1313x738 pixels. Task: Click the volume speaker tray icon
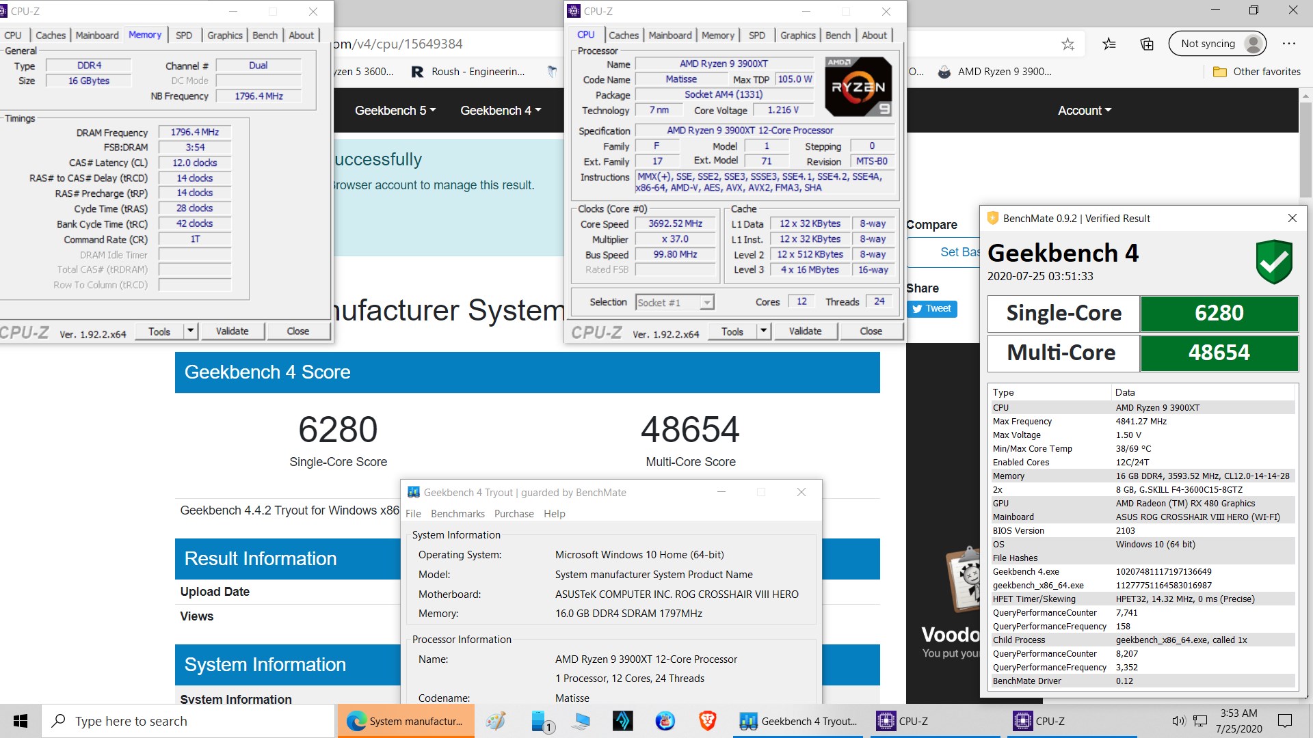point(1178,721)
